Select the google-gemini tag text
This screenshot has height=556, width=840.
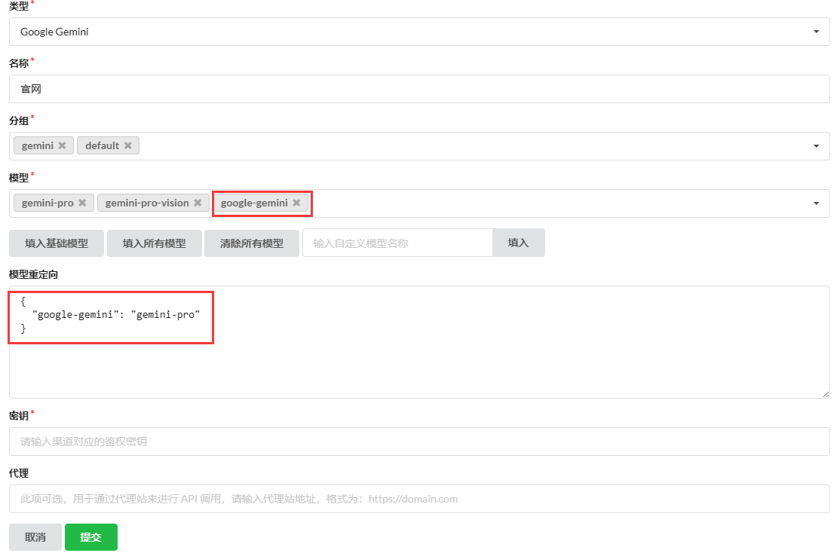(254, 203)
